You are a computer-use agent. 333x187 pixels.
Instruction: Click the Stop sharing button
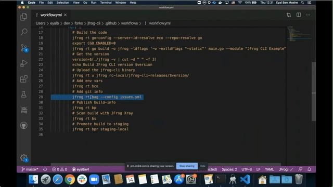pyautogui.click(x=187, y=166)
